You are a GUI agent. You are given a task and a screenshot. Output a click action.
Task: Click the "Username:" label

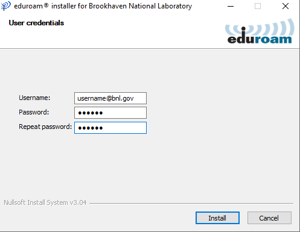[34, 98]
